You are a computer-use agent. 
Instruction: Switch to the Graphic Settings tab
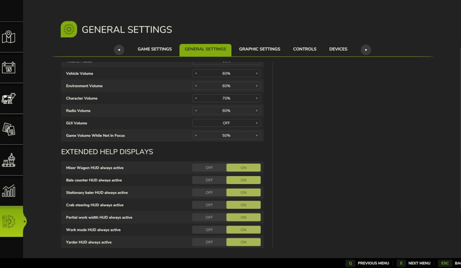click(x=260, y=49)
